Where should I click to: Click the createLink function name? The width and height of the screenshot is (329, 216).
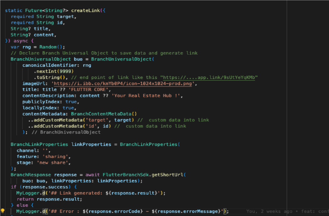click(x=85, y=10)
